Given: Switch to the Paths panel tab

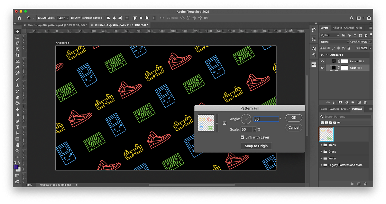Looking at the screenshot, I should [x=359, y=28].
